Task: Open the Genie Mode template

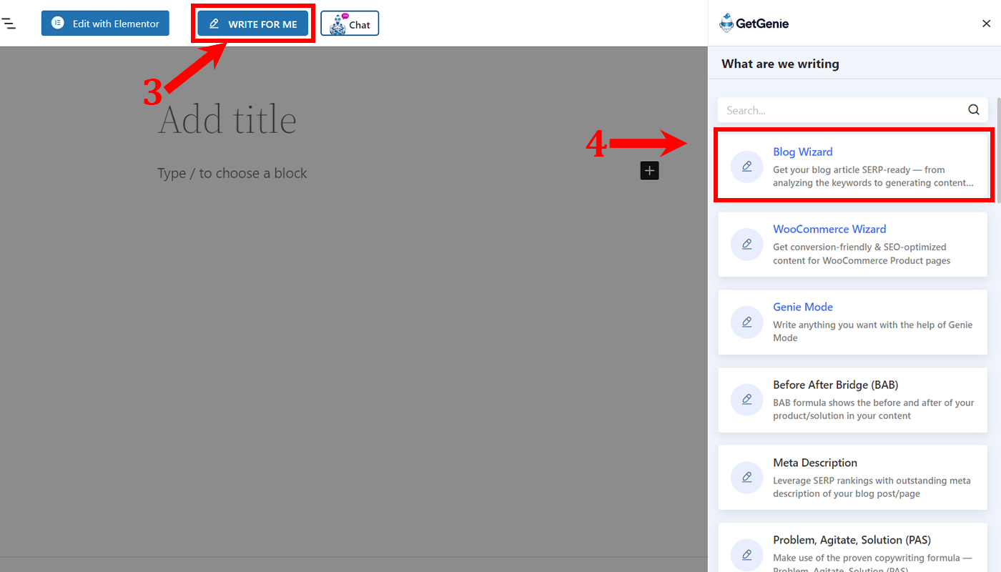Action: pos(852,322)
